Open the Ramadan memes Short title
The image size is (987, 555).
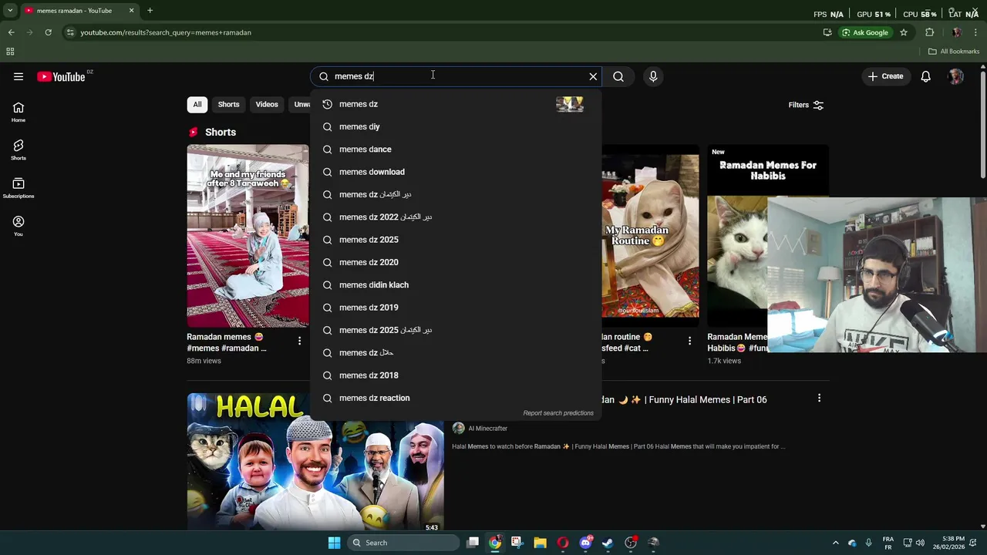pyautogui.click(x=227, y=342)
